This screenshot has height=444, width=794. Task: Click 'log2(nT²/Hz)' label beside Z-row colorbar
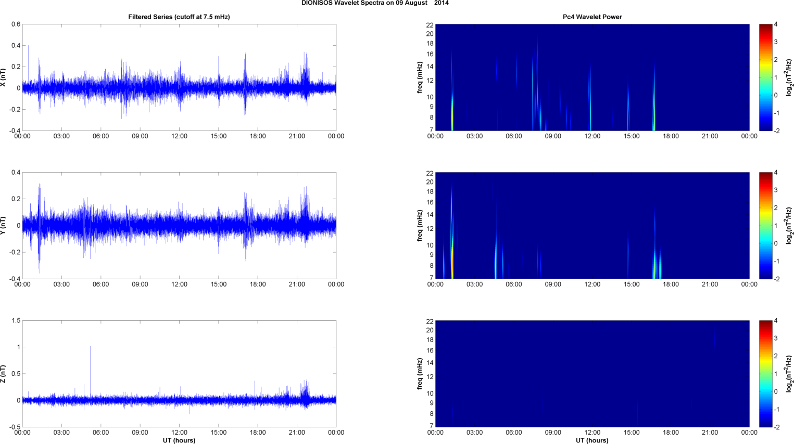[789, 374]
